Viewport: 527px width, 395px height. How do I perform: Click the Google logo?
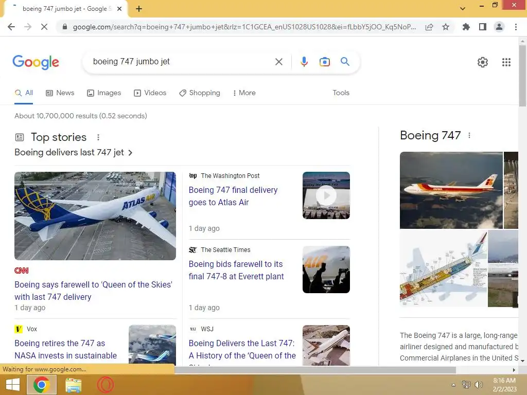pos(36,62)
